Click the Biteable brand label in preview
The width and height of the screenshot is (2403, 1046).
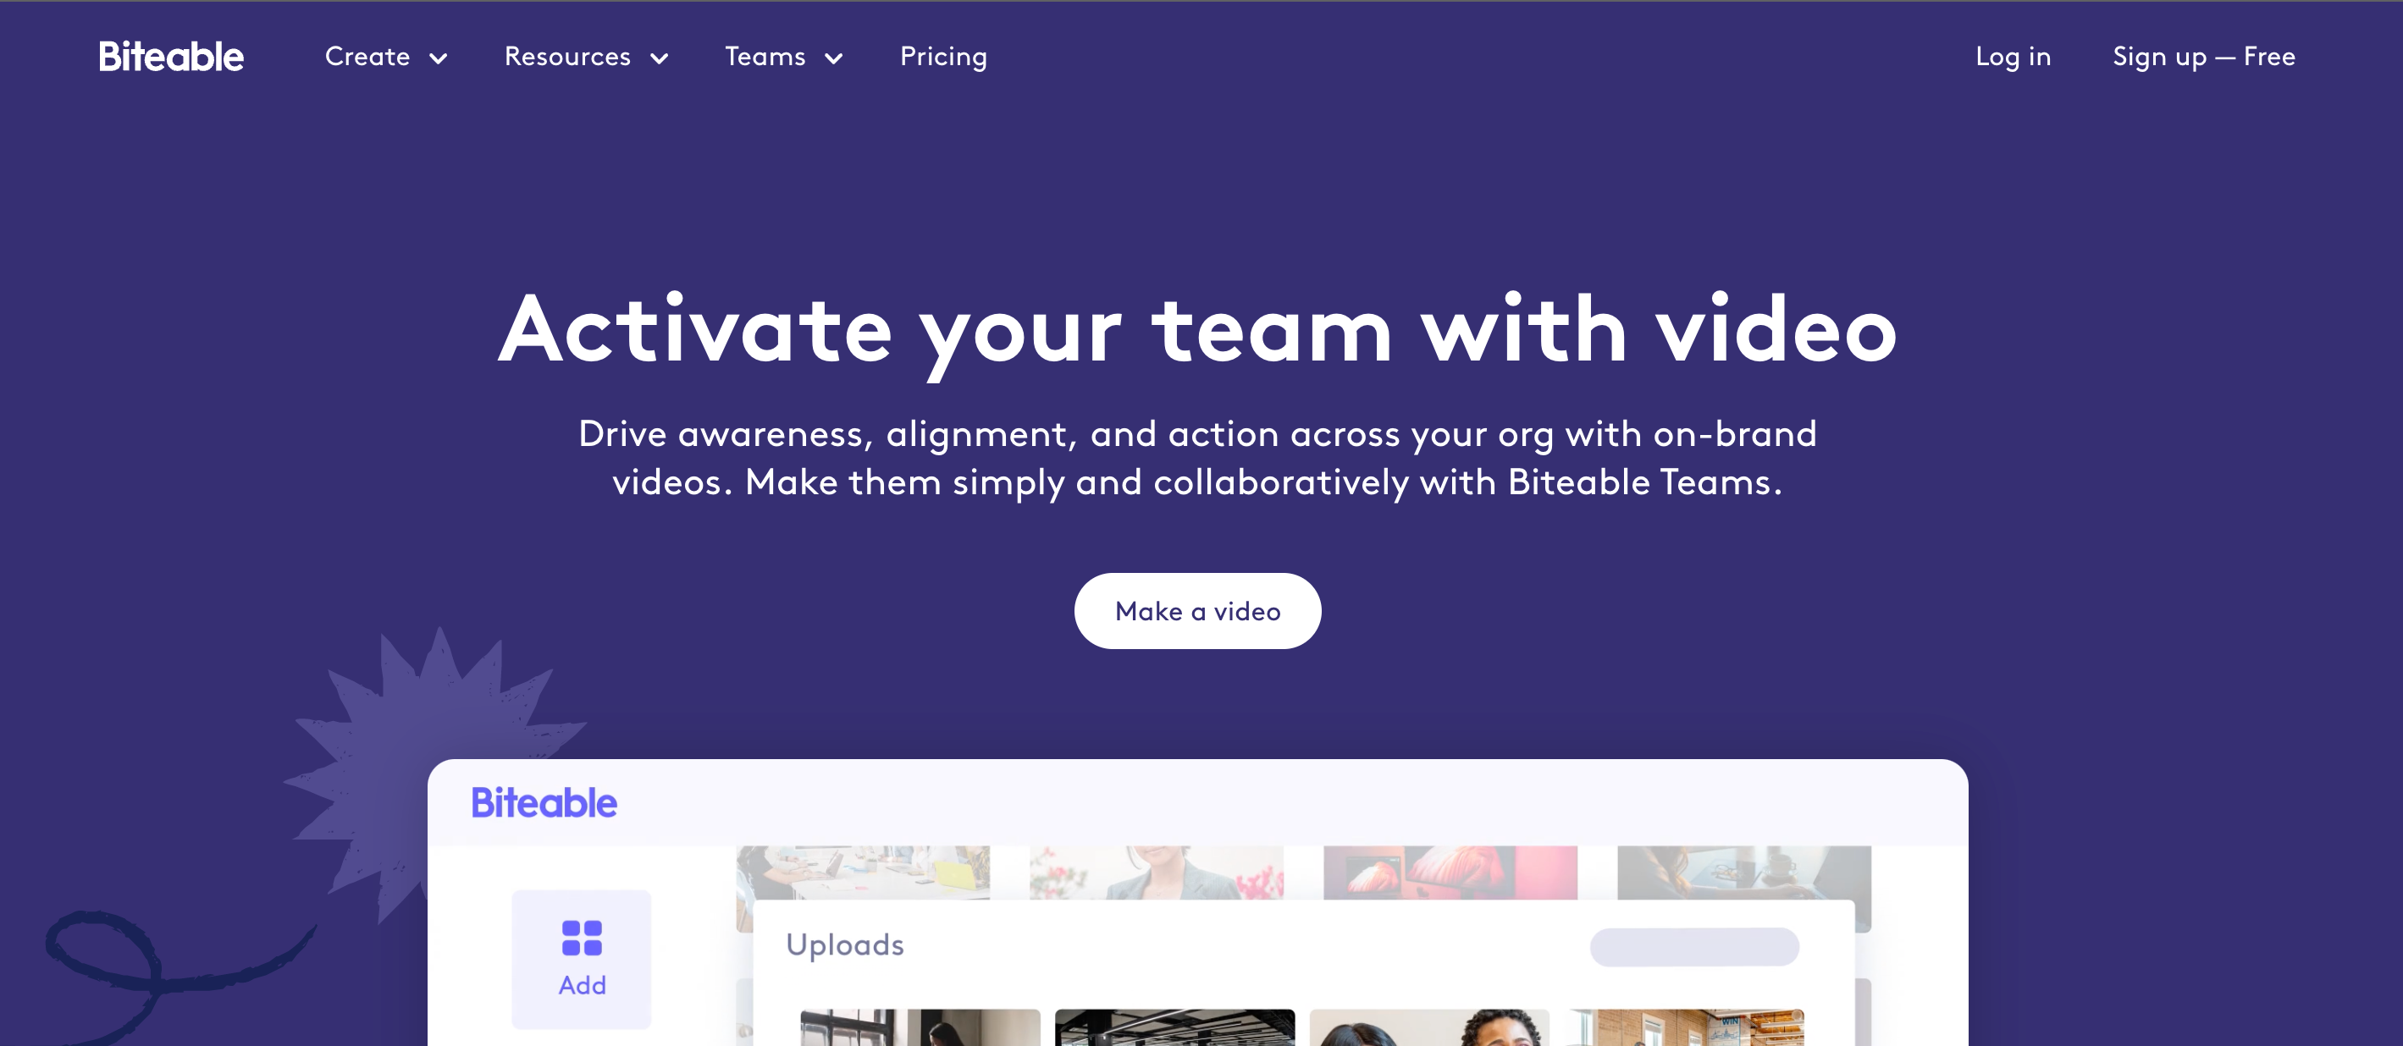click(543, 802)
